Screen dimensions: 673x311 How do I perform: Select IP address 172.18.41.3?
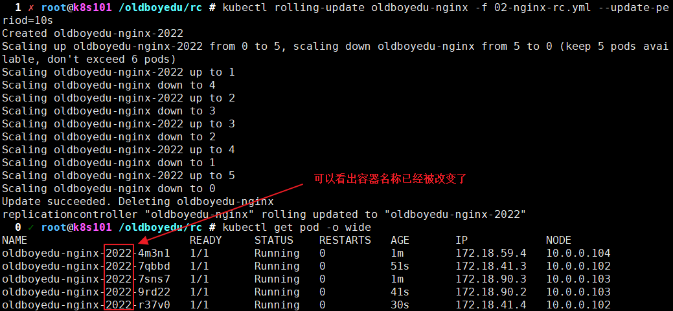tap(490, 266)
